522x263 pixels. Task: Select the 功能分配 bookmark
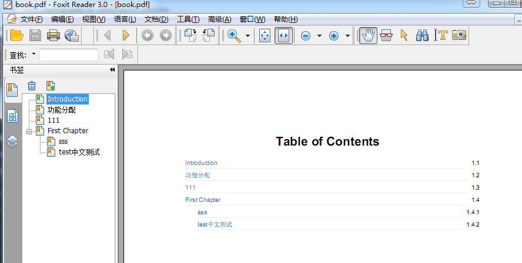(x=62, y=110)
